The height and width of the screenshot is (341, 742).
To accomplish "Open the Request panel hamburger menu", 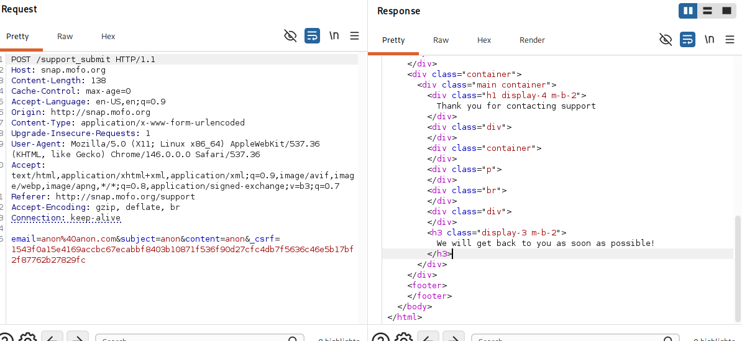I will [354, 36].
